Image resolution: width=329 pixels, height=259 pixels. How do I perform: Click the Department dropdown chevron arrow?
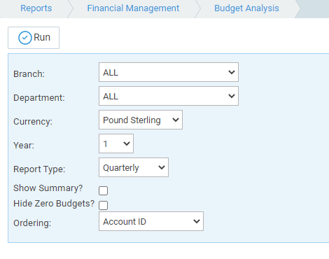tap(232, 96)
